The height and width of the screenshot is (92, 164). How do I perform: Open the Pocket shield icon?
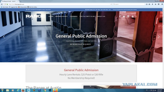pos(159,4)
